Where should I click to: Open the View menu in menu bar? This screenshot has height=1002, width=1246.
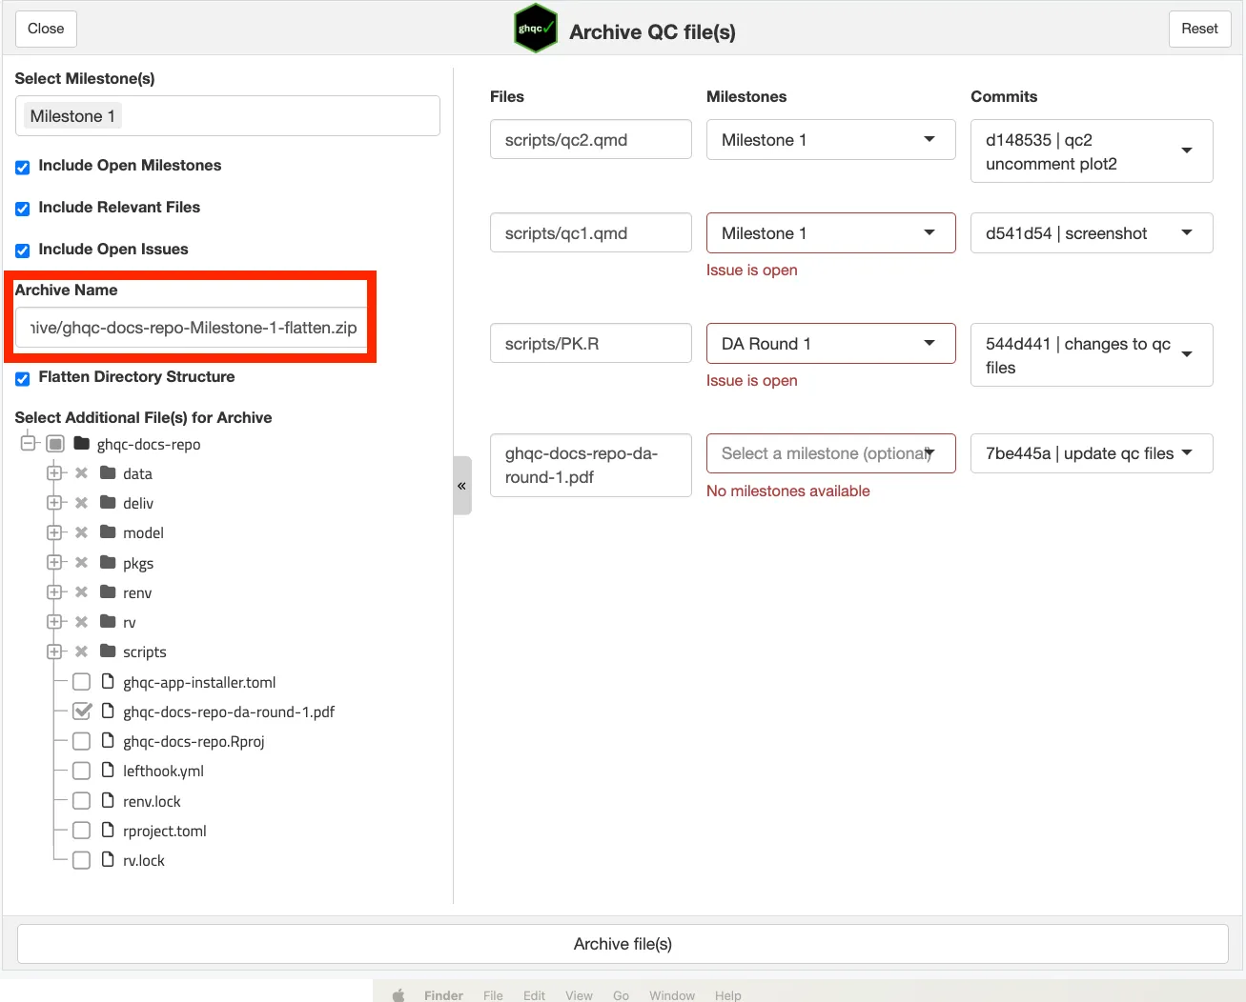click(x=579, y=994)
